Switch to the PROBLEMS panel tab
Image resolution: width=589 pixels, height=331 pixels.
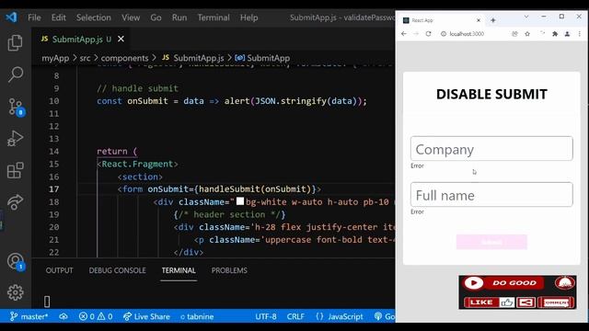coord(229,270)
